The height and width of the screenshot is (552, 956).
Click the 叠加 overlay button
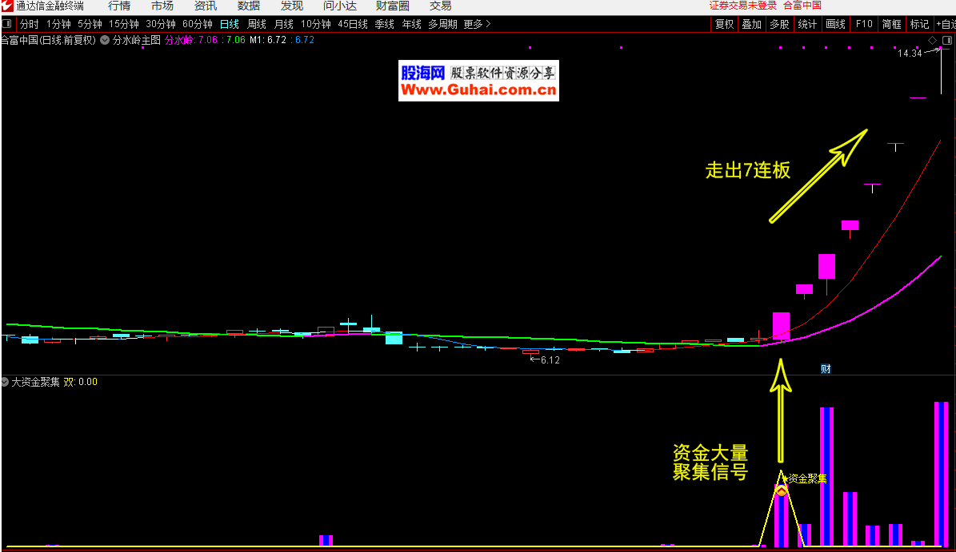point(751,24)
